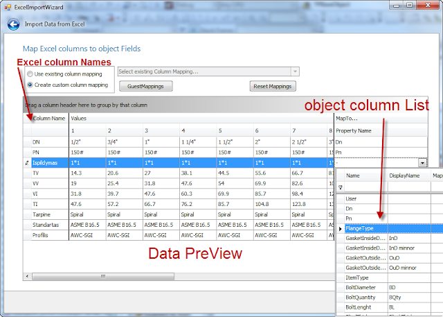This screenshot has width=443, height=317.
Task: Choose FlangeType in the property list
Action: tap(366, 228)
